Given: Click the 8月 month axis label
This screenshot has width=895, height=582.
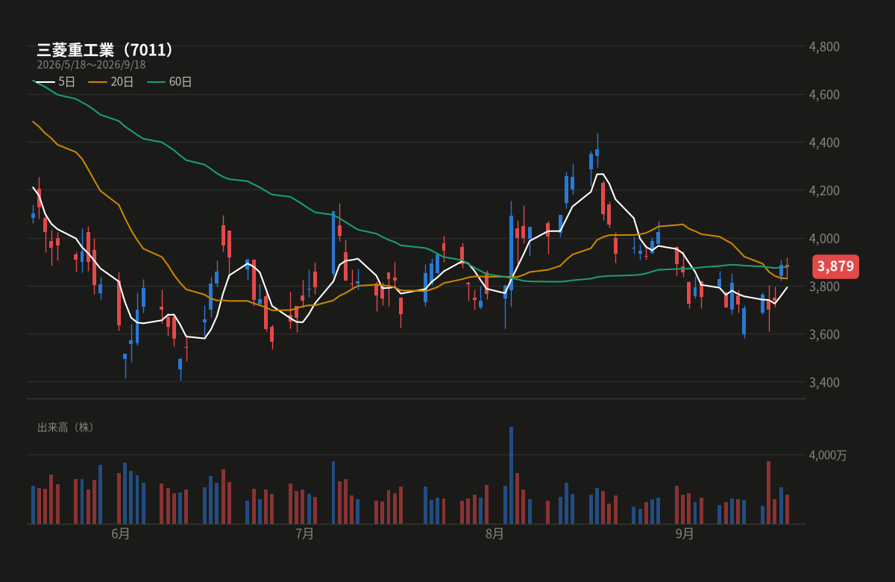Looking at the screenshot, I should 494,533.
